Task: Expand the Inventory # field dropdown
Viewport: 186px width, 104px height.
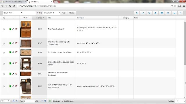Action: 52,13
